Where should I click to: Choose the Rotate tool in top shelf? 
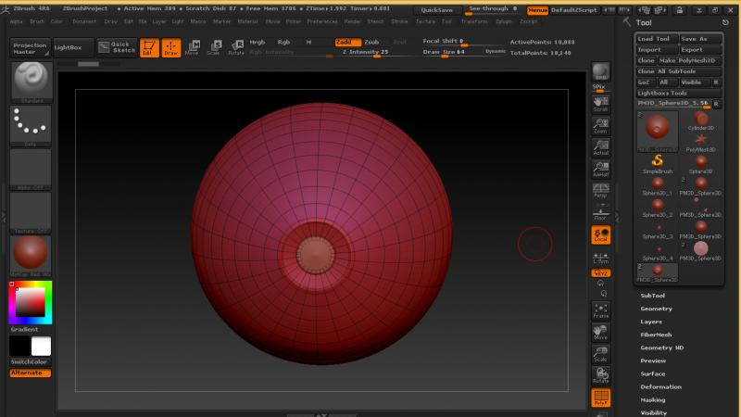point(236,47)
